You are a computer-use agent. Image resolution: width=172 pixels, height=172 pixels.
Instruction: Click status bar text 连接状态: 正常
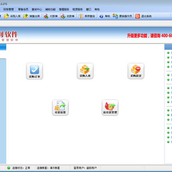pyautogui.click(x=21, y=168)
